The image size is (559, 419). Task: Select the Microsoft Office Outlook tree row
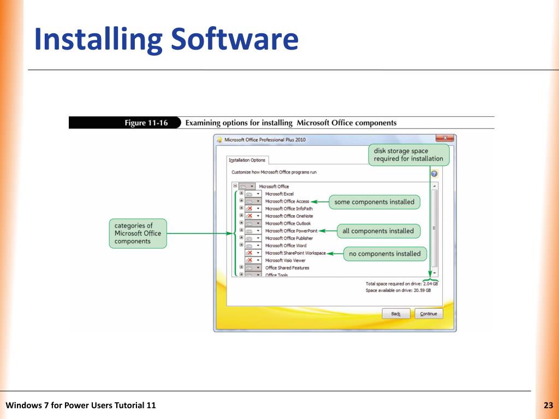(x=288, y=223)
